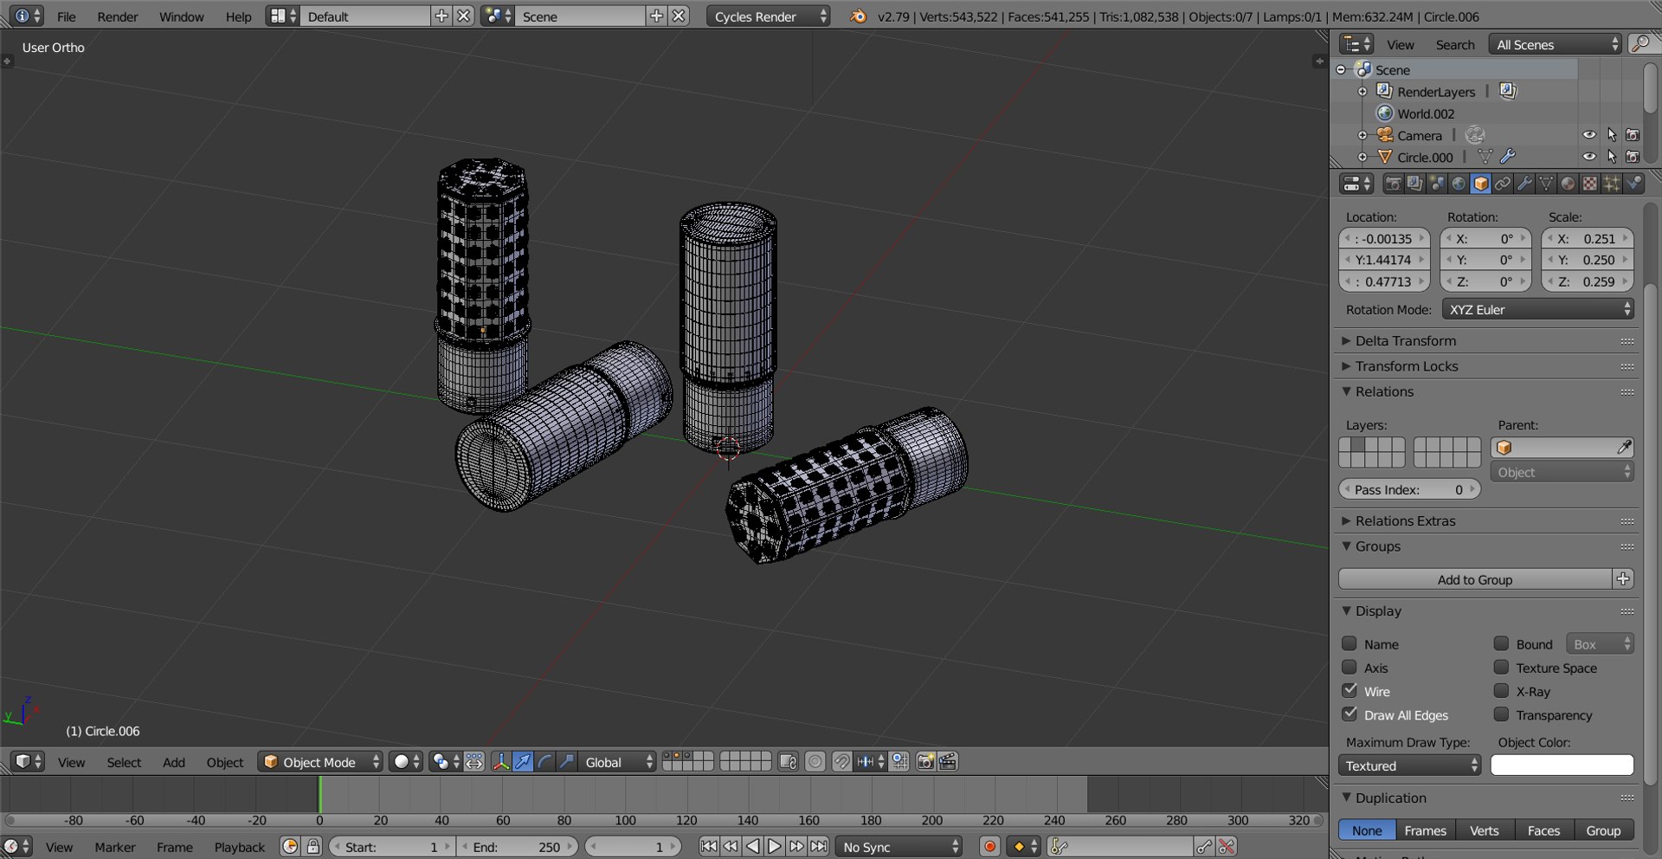Click the Pass Index value field

(1409, 489)
